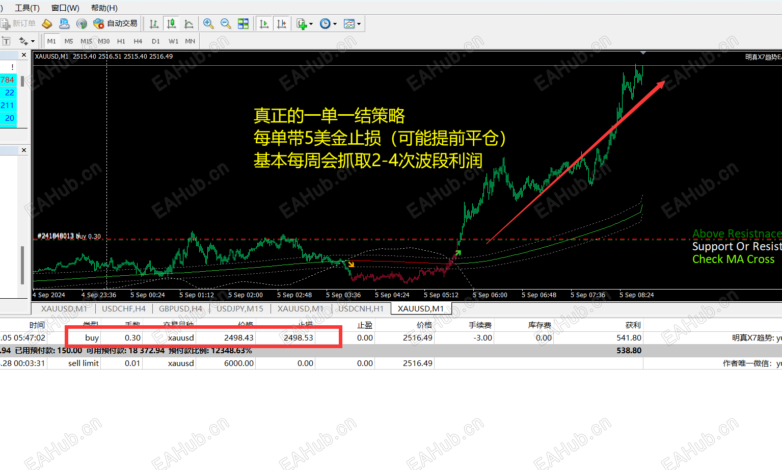Click the add indicators icon
Viewport: 782px width, 470px height.
point(302,23)
